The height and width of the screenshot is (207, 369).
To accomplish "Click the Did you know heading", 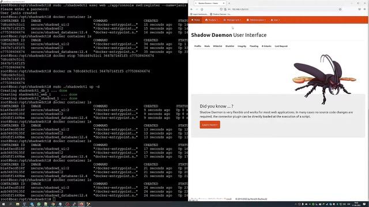I will click(x=217, y=106).
